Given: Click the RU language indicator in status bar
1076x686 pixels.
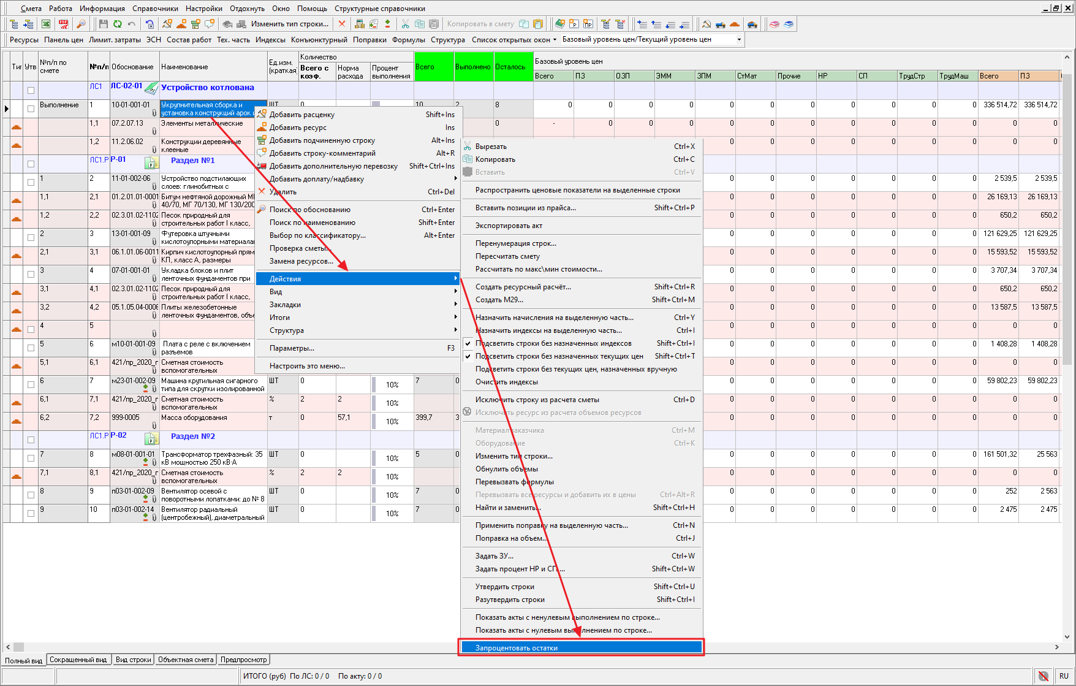Looking at the screenshot, I should (1064, 676).
